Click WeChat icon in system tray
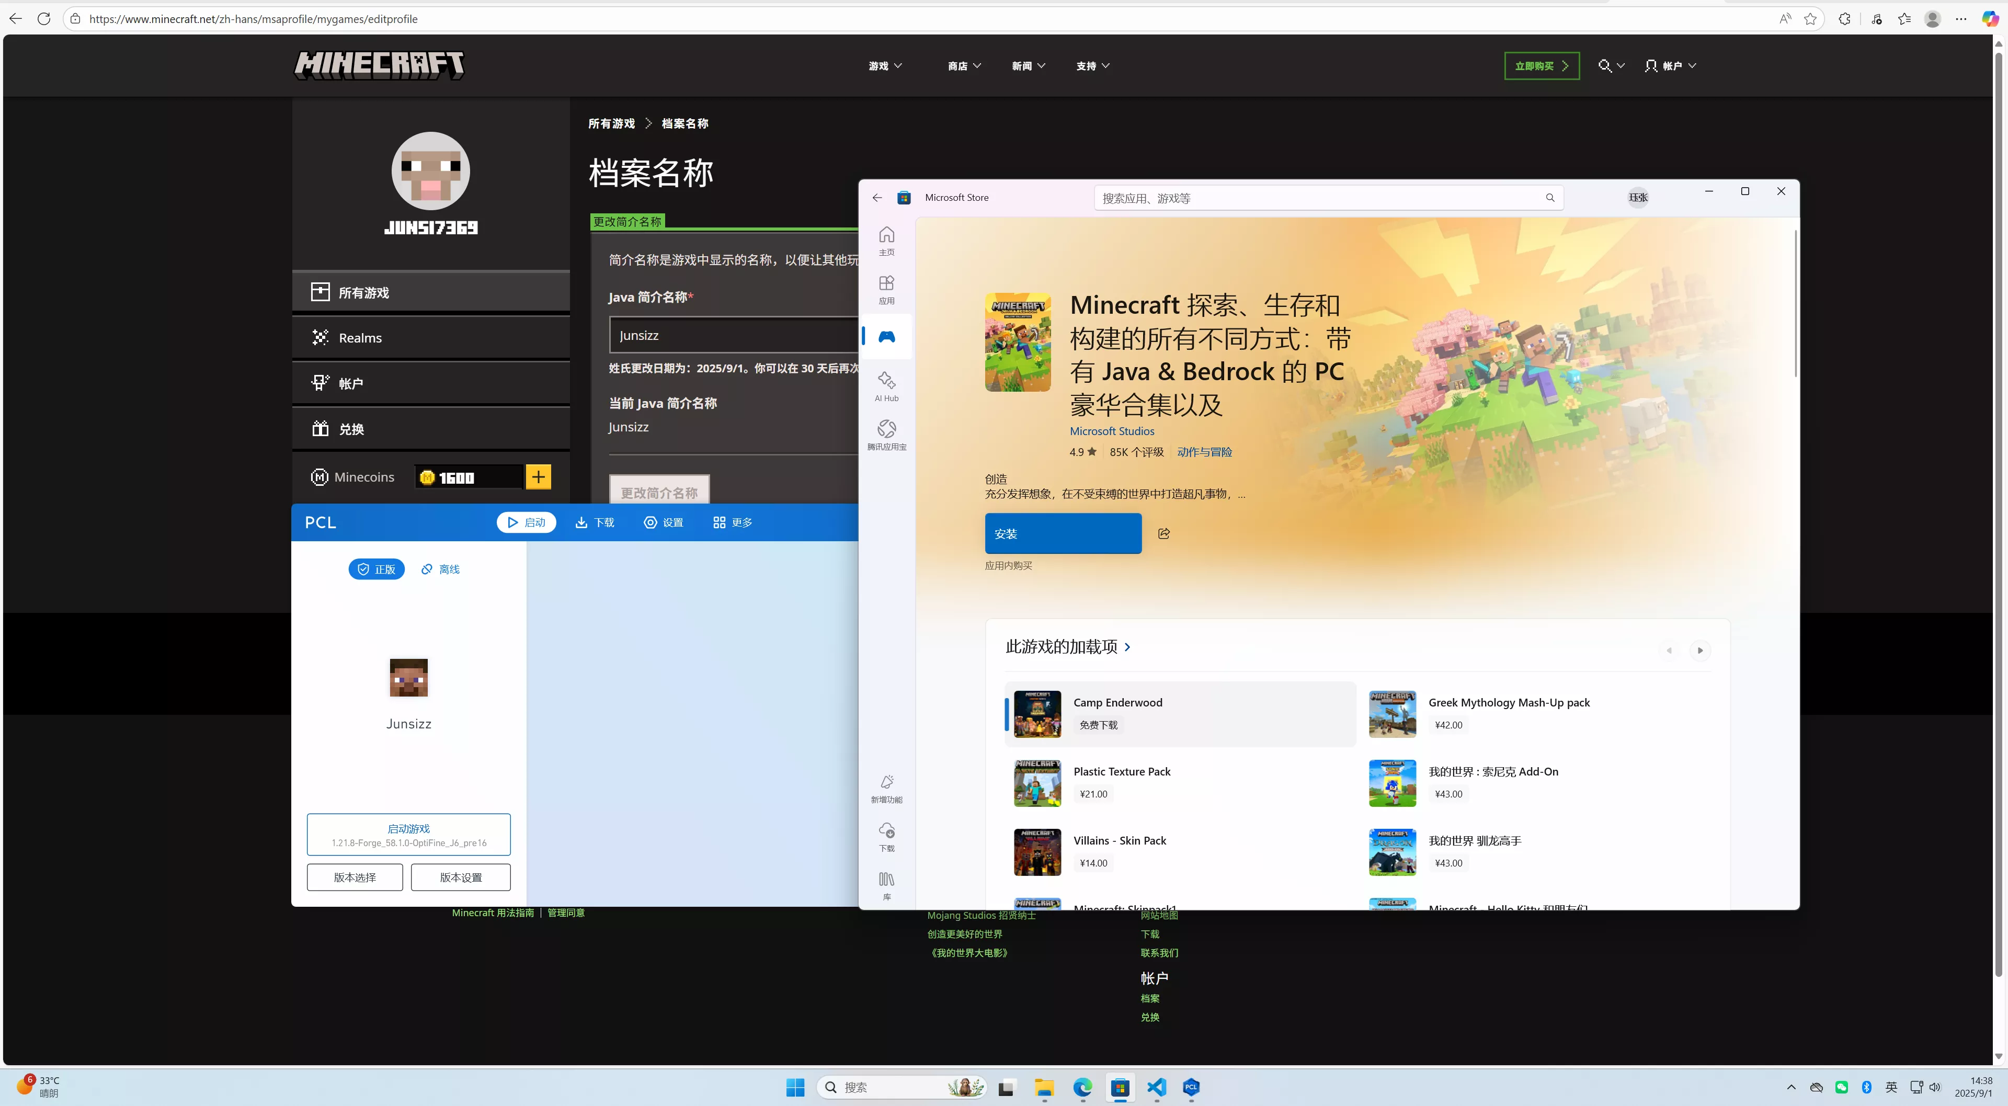The height and width of the screenshot is (1106, 2008). point(1842,1087)
